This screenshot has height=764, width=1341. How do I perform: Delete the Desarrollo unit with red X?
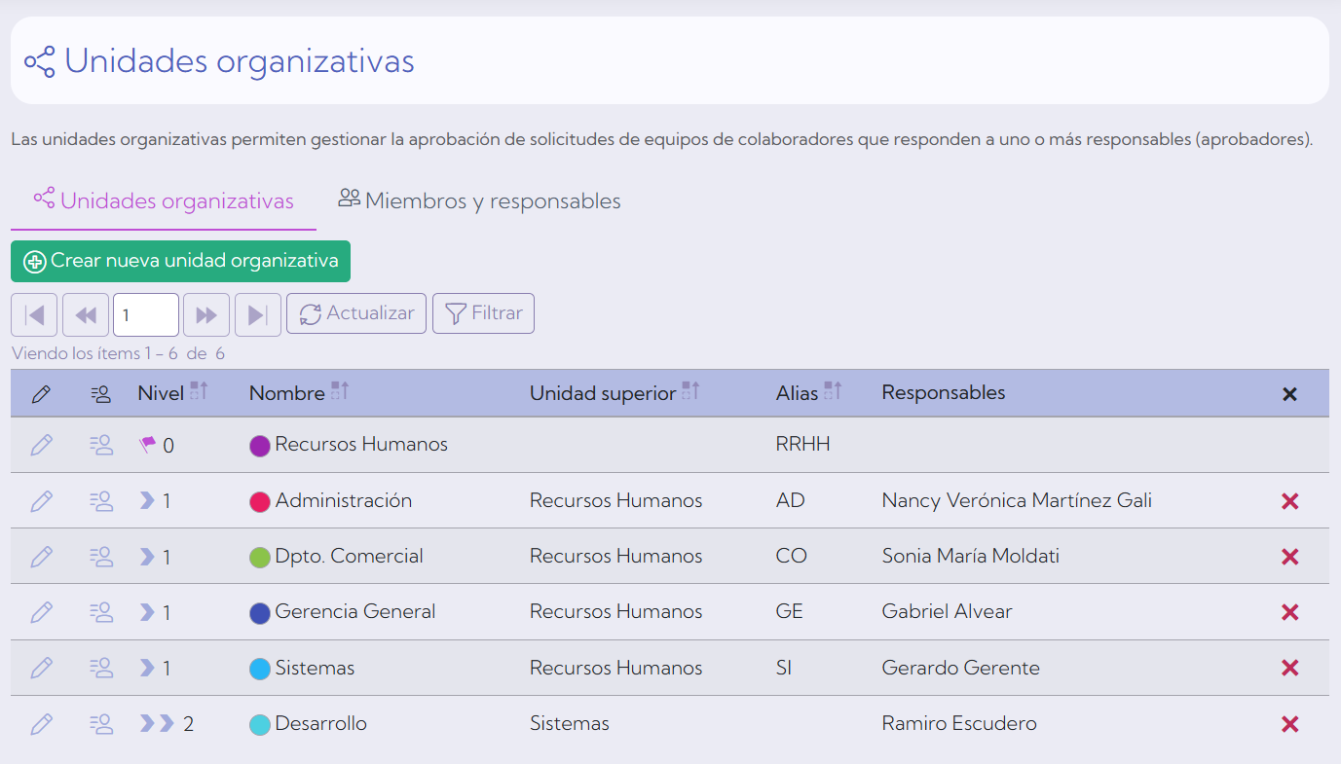(1290, 724)
